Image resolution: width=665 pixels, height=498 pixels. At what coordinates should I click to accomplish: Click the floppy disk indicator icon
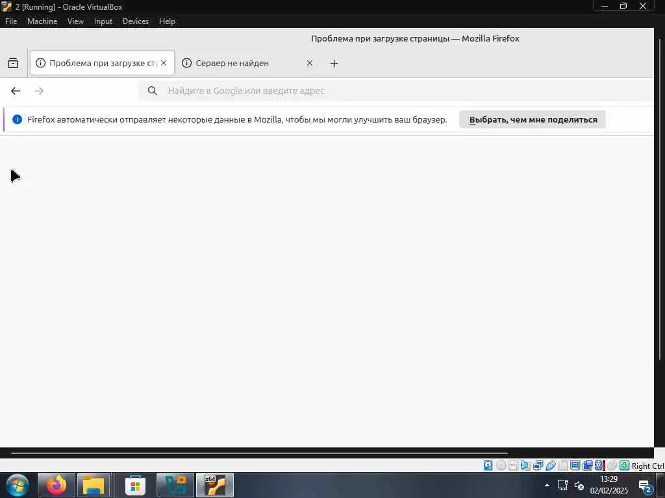pos(513,466)
